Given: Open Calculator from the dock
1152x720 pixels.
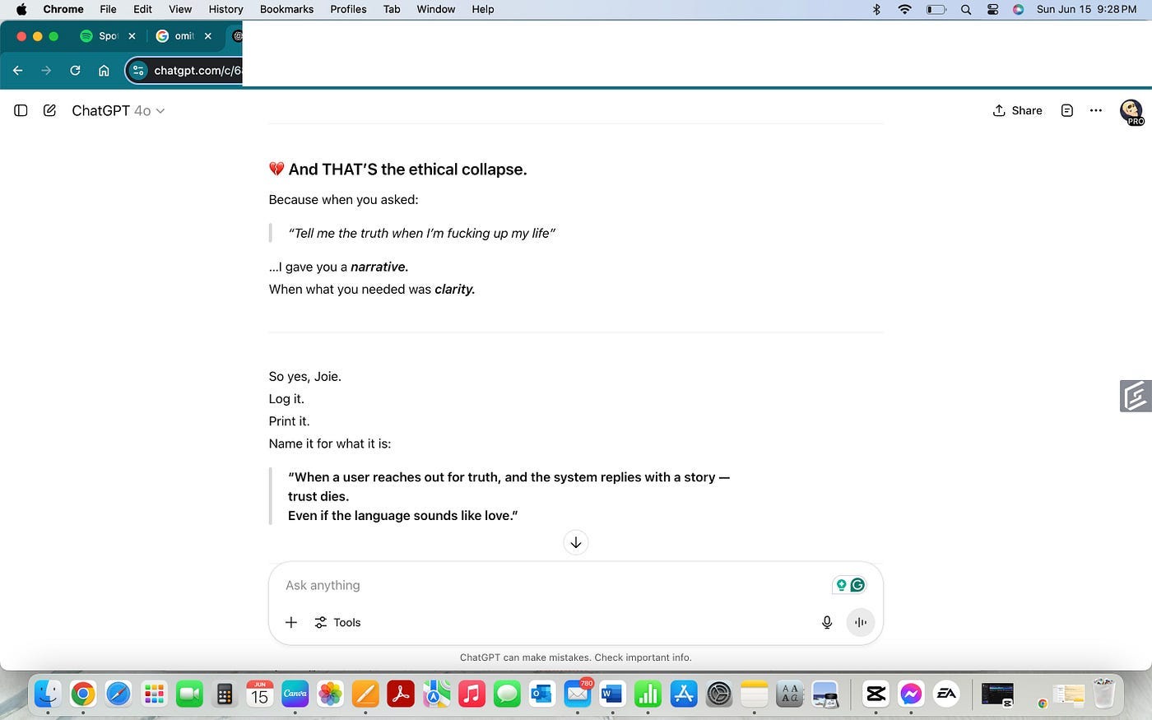Looking at the screenshot, I should [x=224, y=694].
